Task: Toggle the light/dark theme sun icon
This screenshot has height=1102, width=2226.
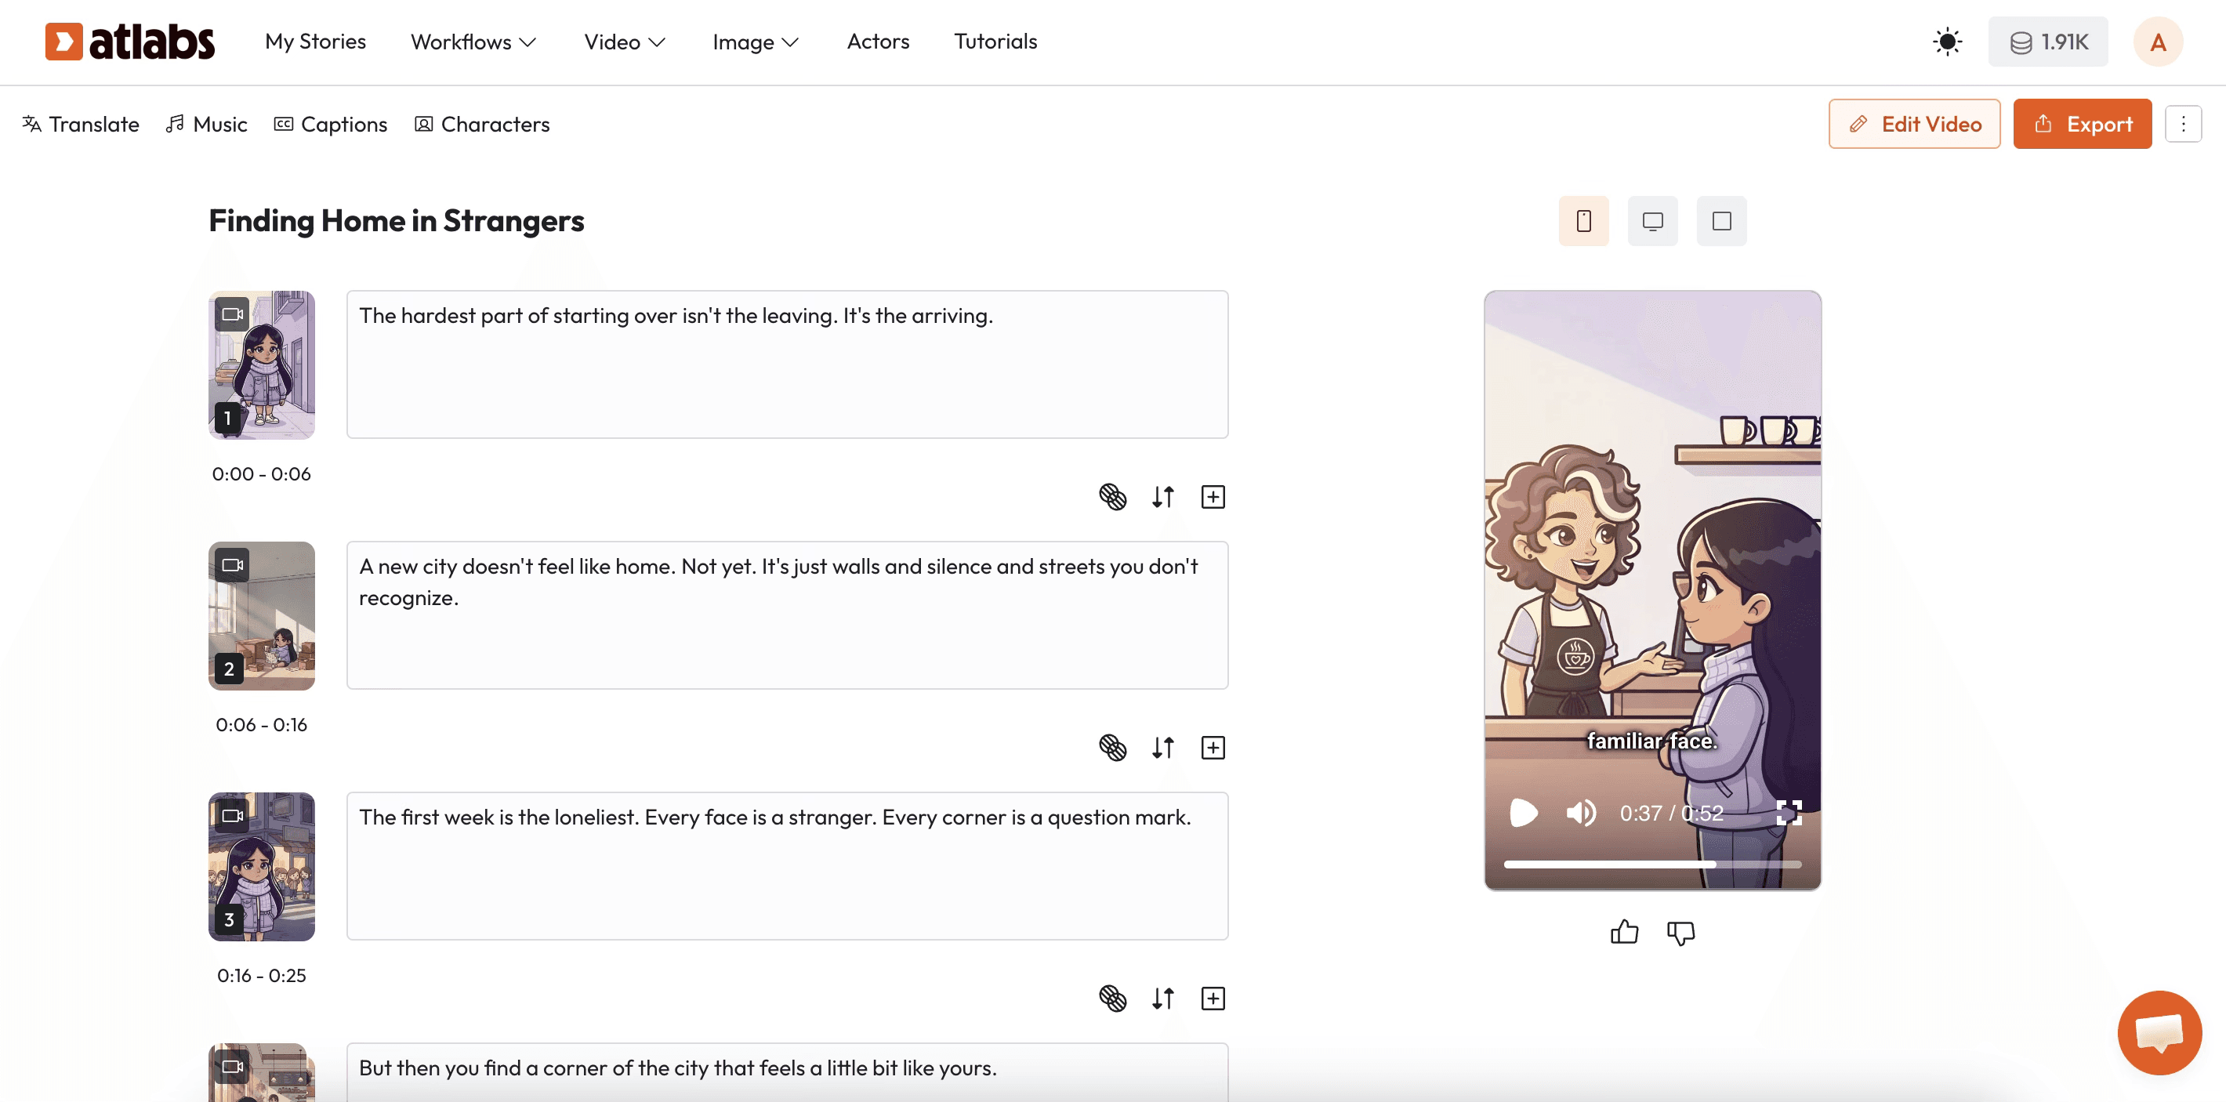Action: (x=1947, y=42)
